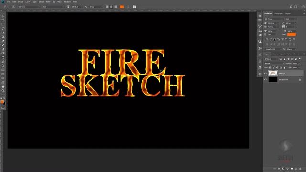Screen dimensions: 306x172
Task: Right align text in options bar
Action: click(x=116, y=7)
